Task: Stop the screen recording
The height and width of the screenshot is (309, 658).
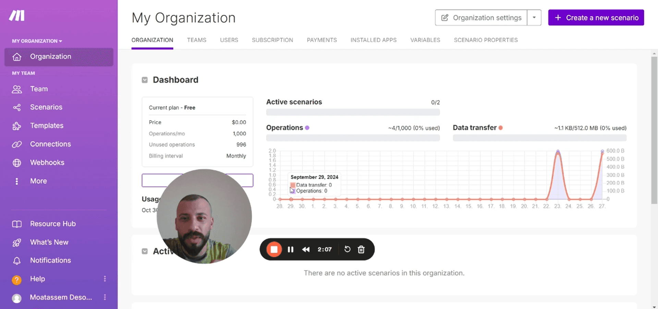Action: click(x=274, y=249)
